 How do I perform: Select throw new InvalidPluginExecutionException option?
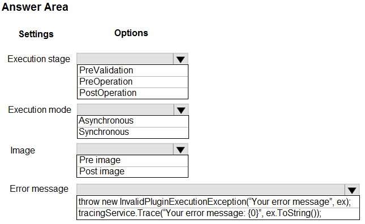click(218, 202)
